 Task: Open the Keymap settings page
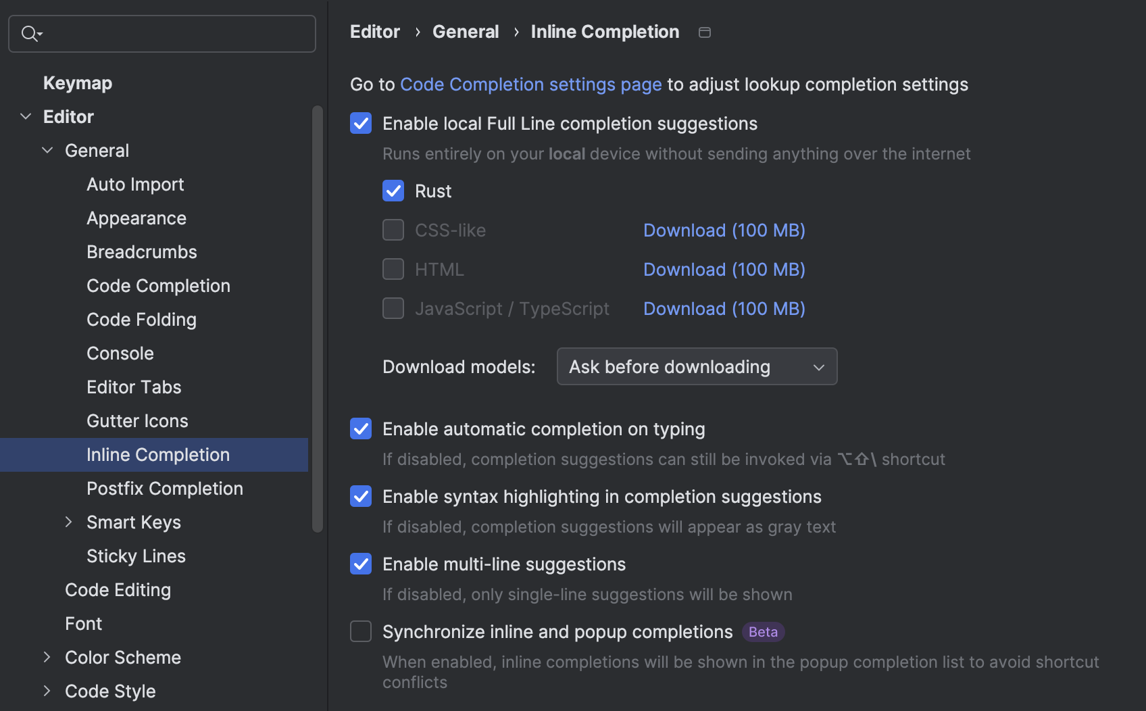click(x=78, y=83)
